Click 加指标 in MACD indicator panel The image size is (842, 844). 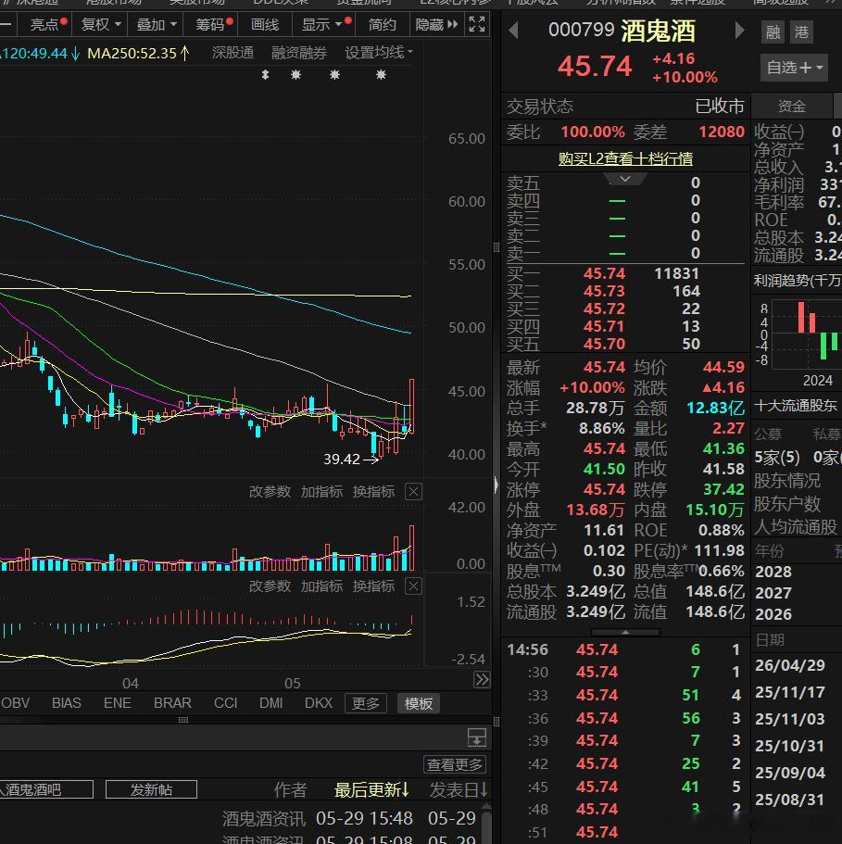321,586
